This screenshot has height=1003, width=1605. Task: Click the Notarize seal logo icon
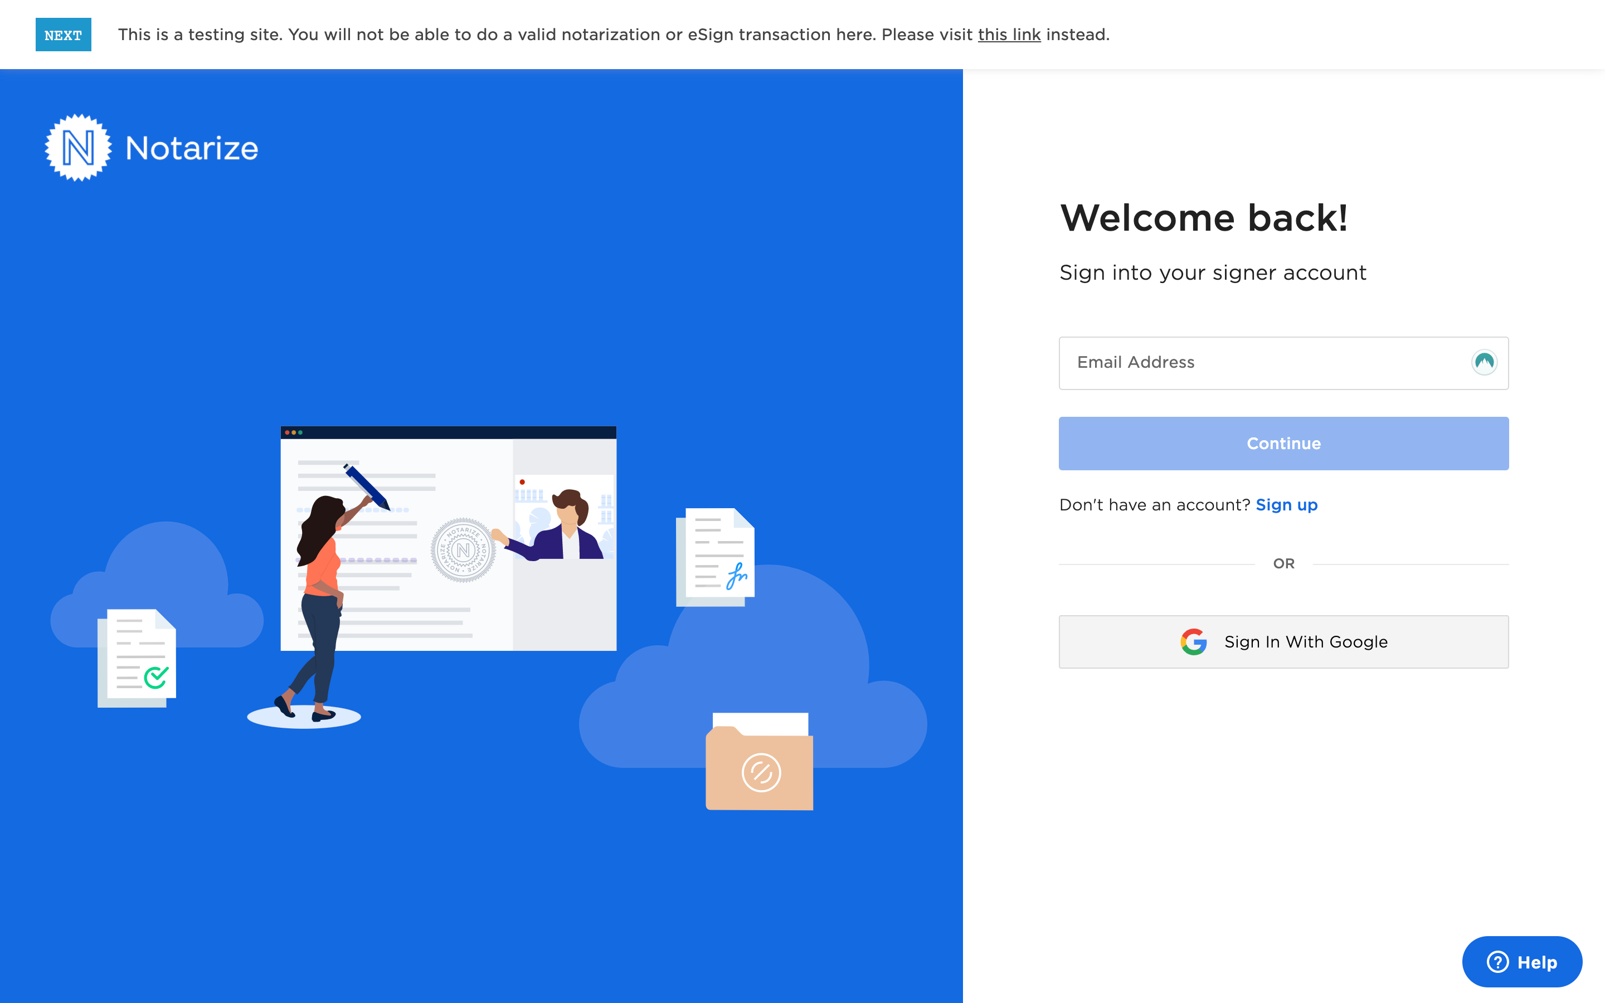coord(78,147)
